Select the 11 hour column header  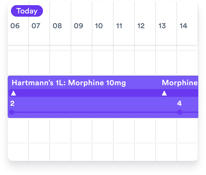pos(119,26)
